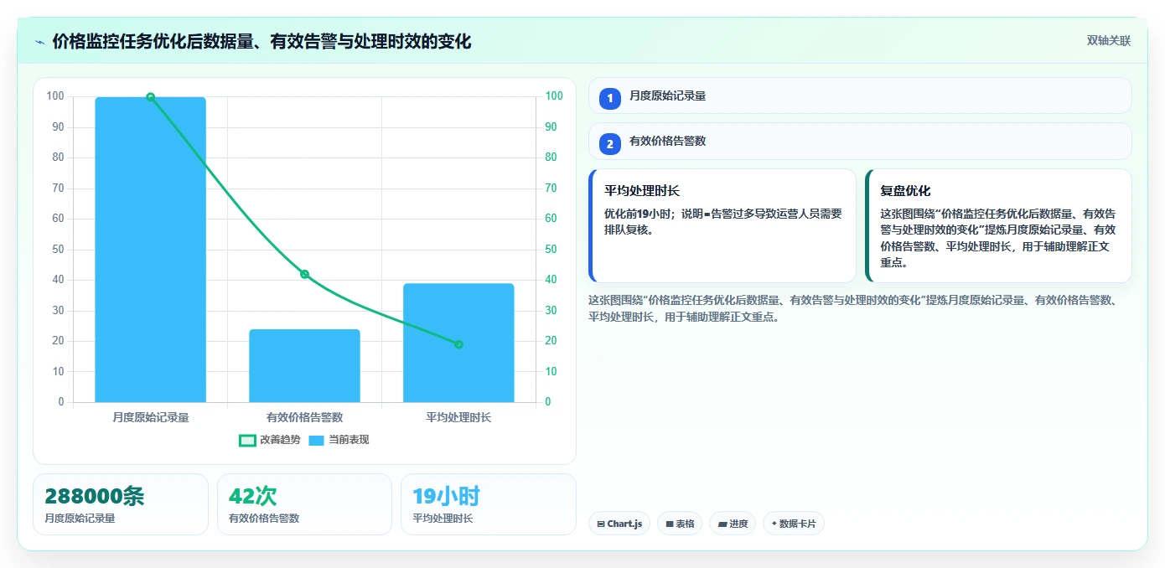The image size is (1165, 568).
Task: Open the 有效价格告警数 list item
Action: pos(860,141)
